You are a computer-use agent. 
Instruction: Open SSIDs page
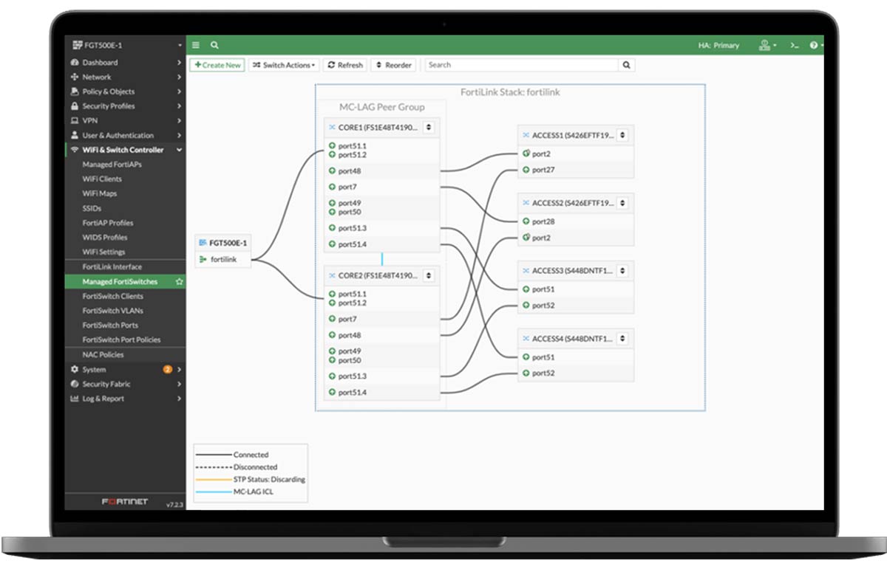[92, 208]
